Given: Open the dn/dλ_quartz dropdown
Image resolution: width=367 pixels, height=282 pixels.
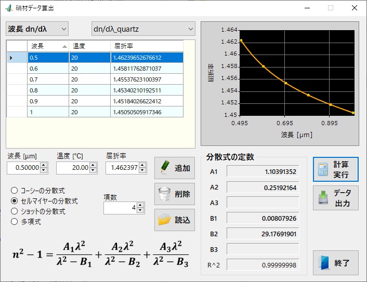Looking at the screenshot, I should (143, 29).
